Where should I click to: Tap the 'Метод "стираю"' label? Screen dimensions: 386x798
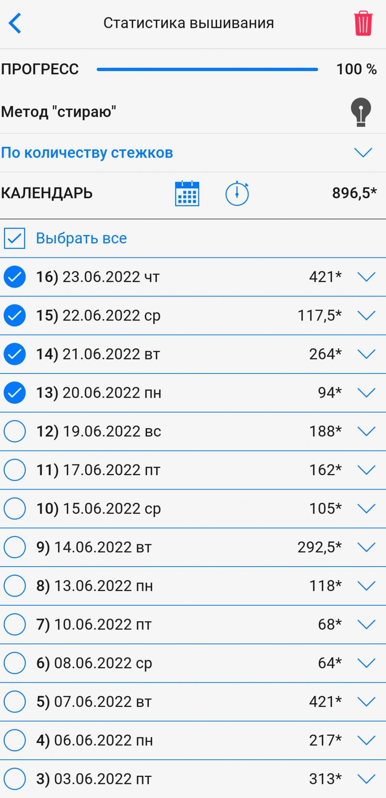coord(59,112)
